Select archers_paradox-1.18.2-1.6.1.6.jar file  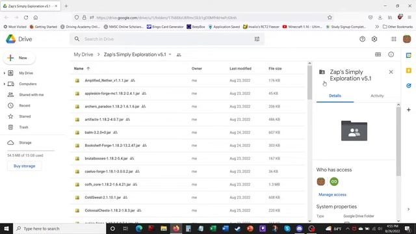[x=188, y=107]
